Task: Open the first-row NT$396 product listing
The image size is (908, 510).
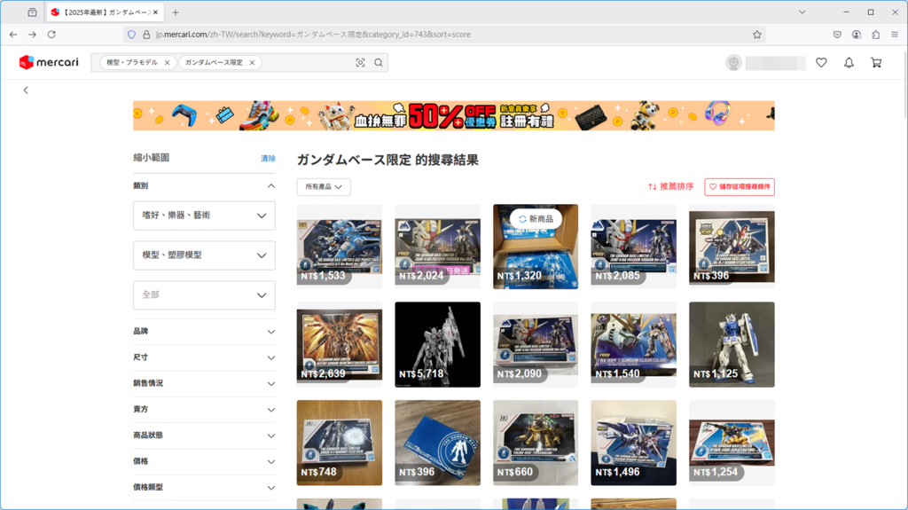Action: click(x=732, y=247)
